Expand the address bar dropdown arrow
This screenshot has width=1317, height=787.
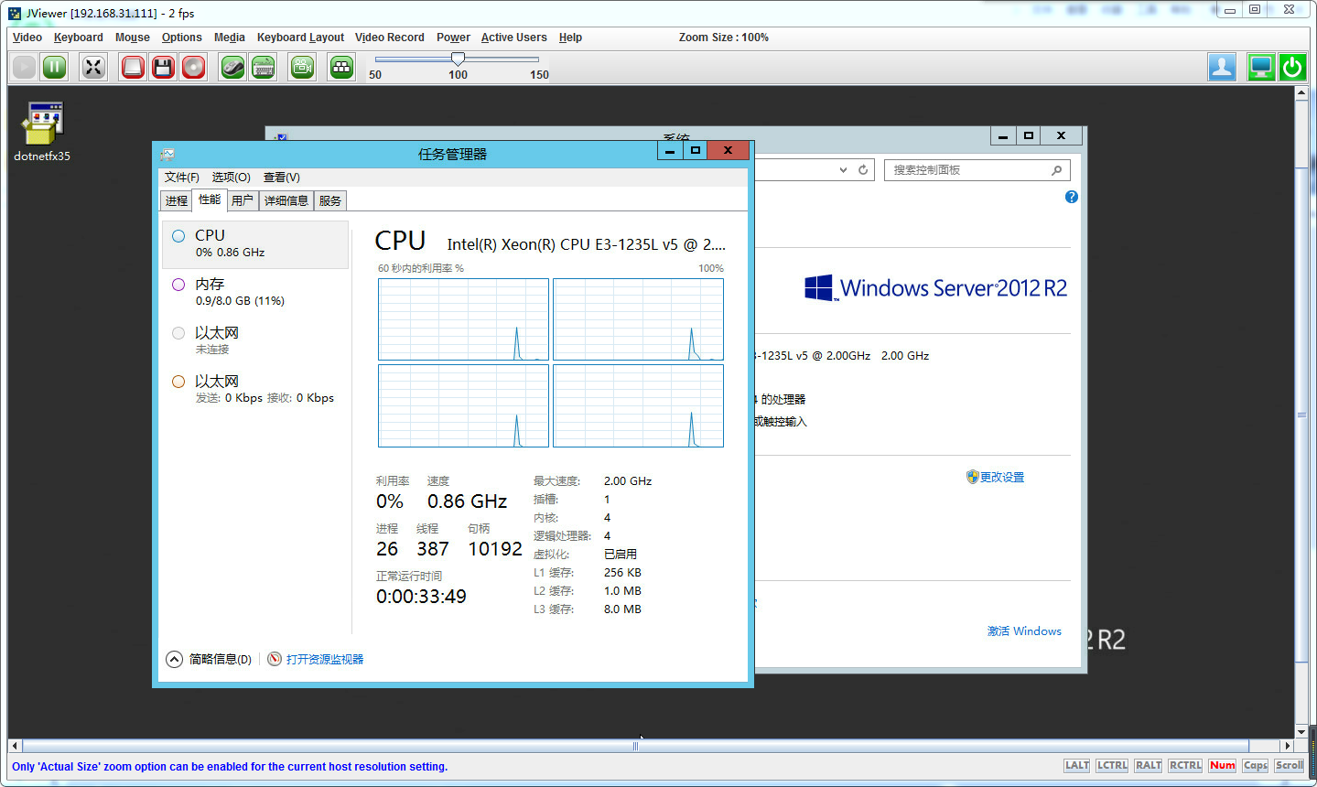click(843, 170)
